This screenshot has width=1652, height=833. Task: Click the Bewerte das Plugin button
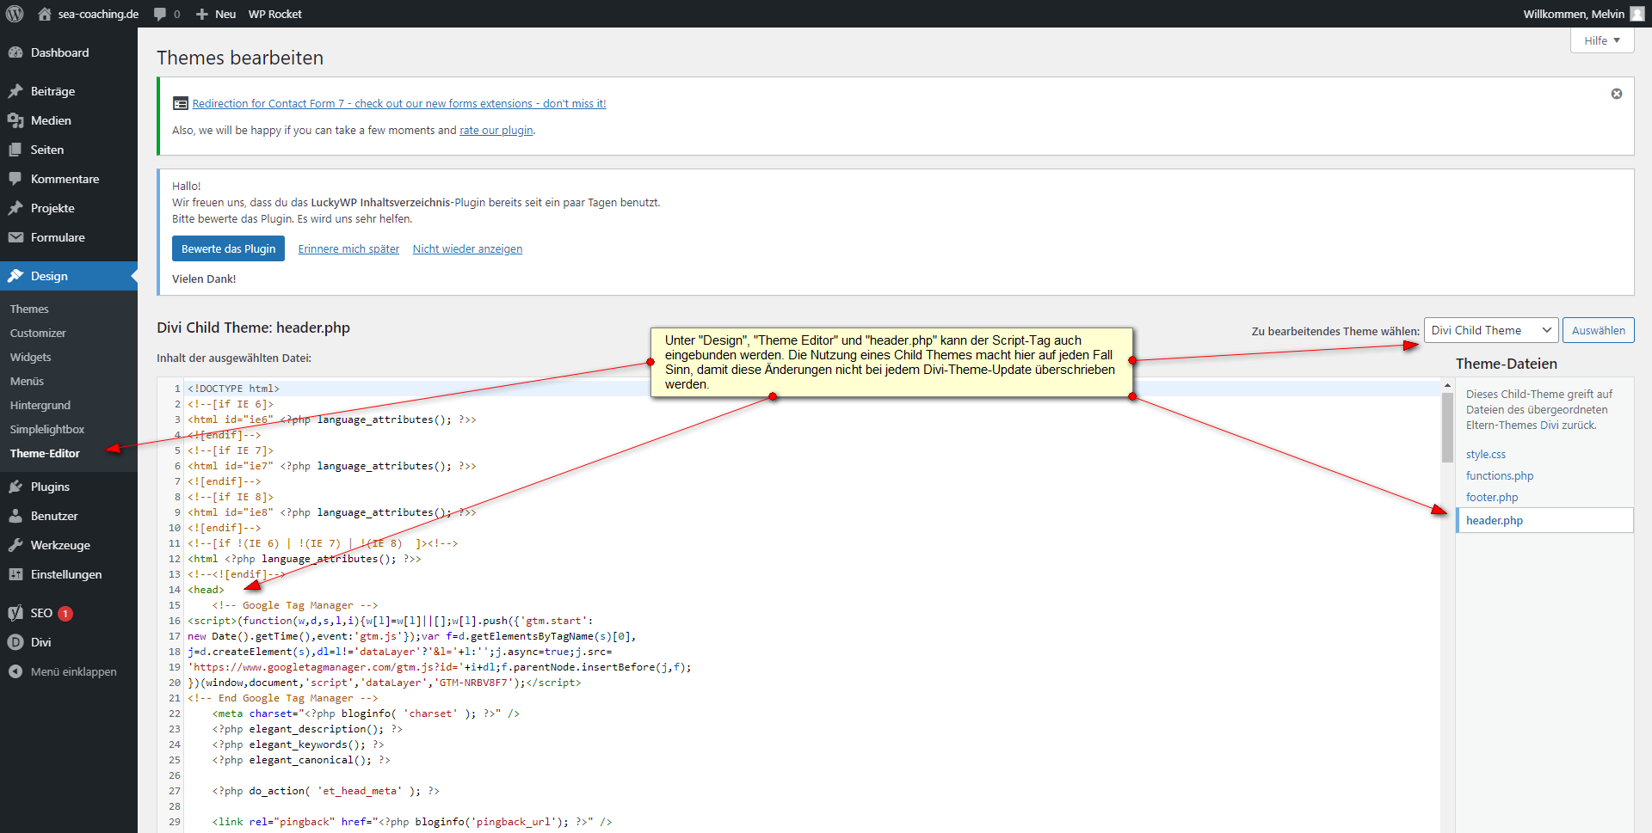point(228,248)
